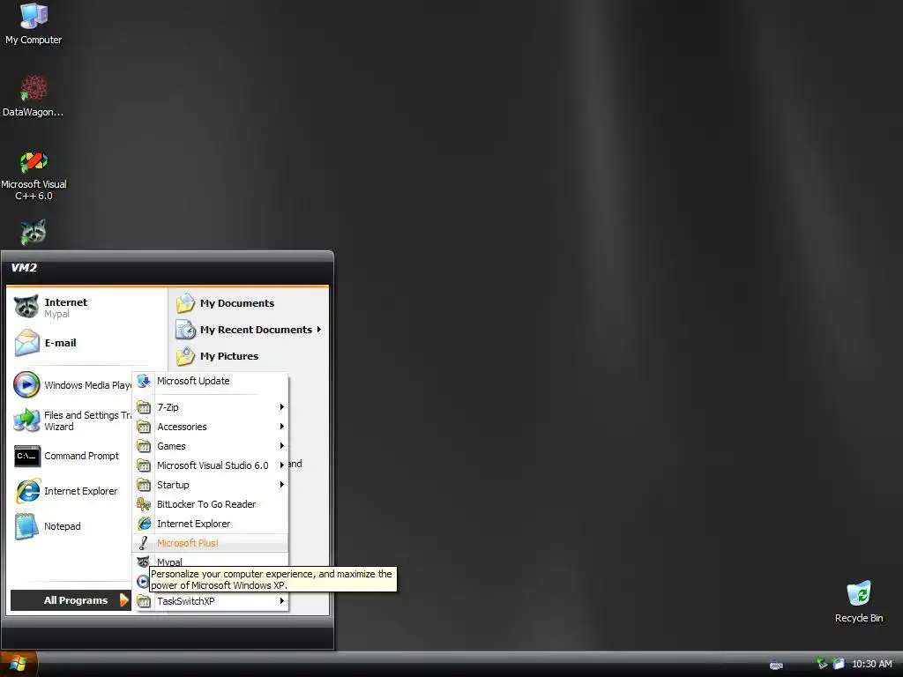903x677 pixels.
Task: Open Notepad from the Start menu
Action: pos(72,526)
